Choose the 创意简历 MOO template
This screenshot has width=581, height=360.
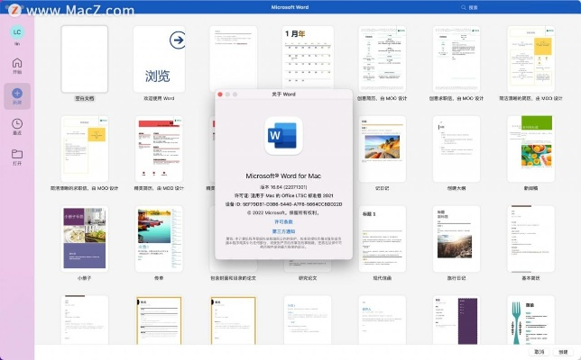382,59
